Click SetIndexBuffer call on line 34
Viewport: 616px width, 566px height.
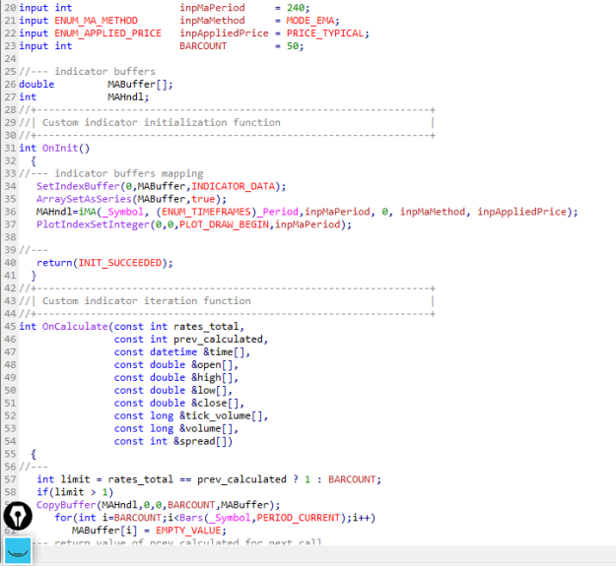(78, 186)
